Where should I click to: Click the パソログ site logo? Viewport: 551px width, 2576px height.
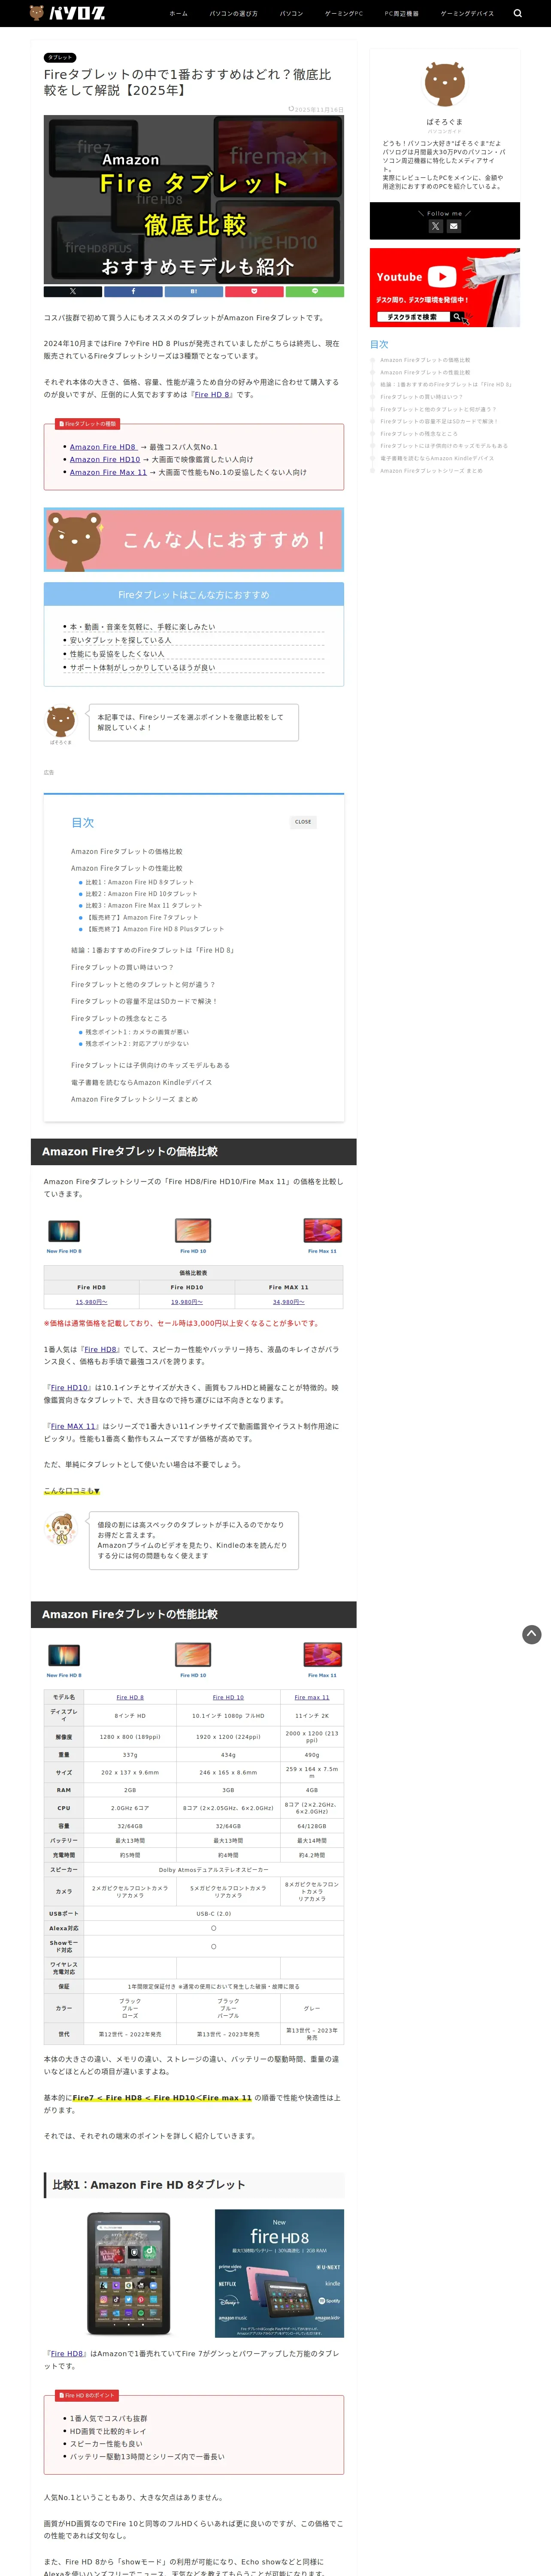[66, 13]
